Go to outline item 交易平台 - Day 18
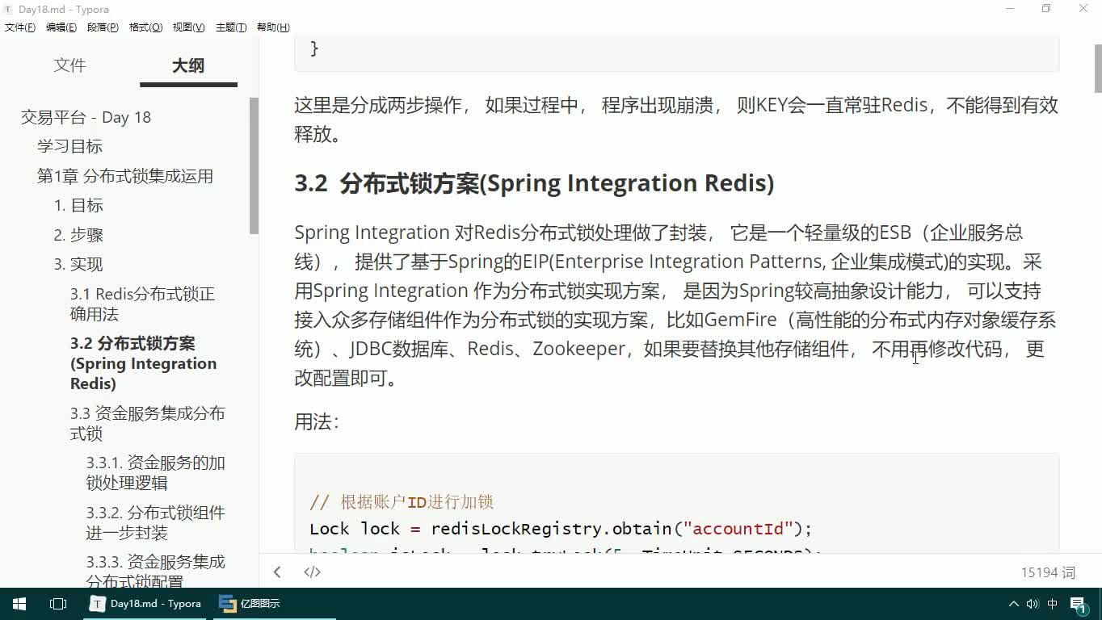1102x620 pixels. [86, 117]
